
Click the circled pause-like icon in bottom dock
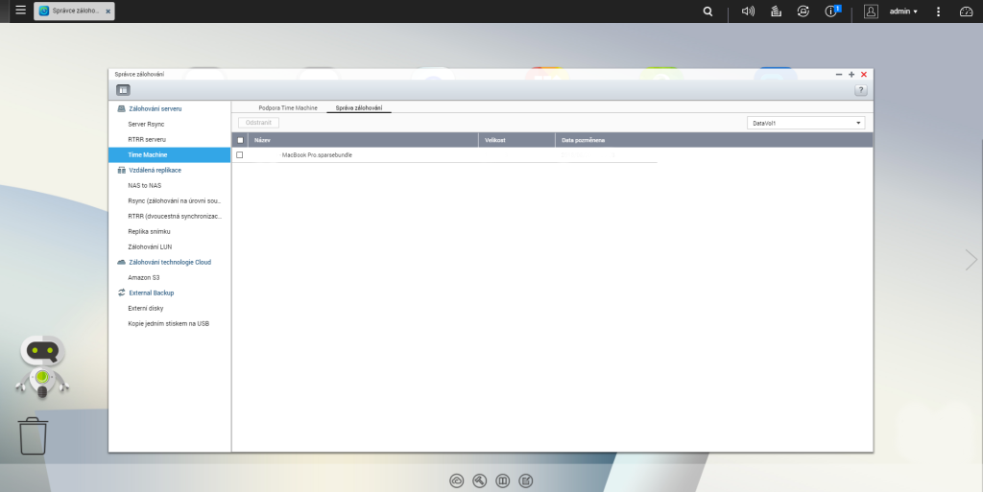pos(503,480)
